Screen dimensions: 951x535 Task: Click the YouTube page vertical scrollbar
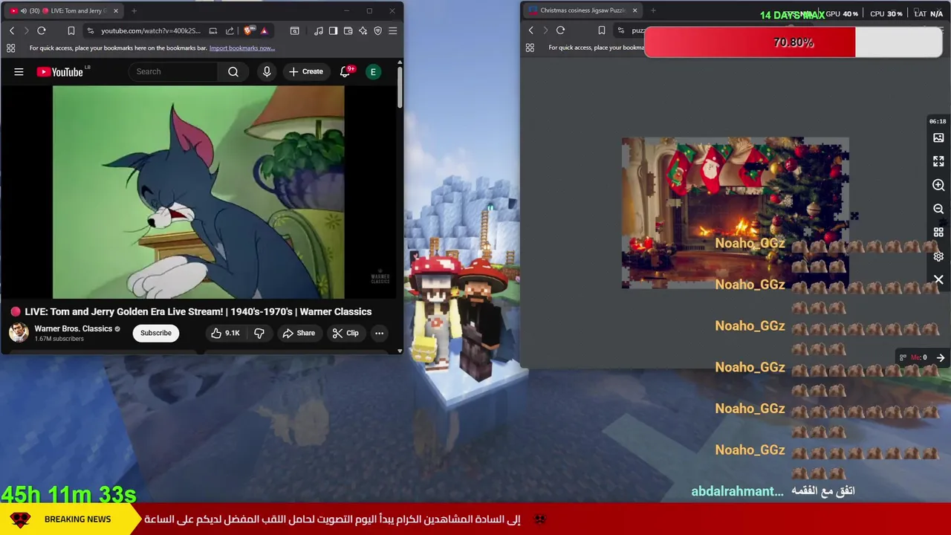point(399,89)
